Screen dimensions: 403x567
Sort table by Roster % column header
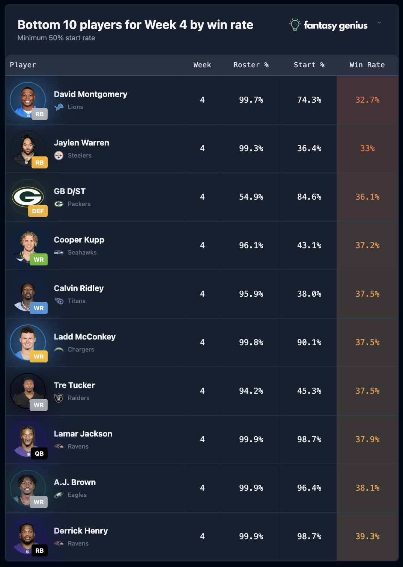point(251,65)
